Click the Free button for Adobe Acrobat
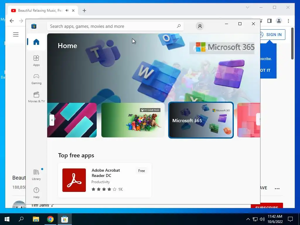 pos(142,171)
